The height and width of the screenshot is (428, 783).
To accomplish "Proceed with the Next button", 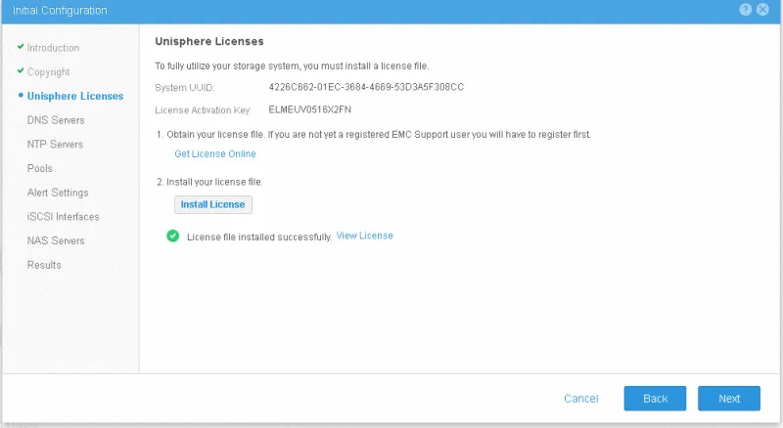I will (x=729, y=399).
